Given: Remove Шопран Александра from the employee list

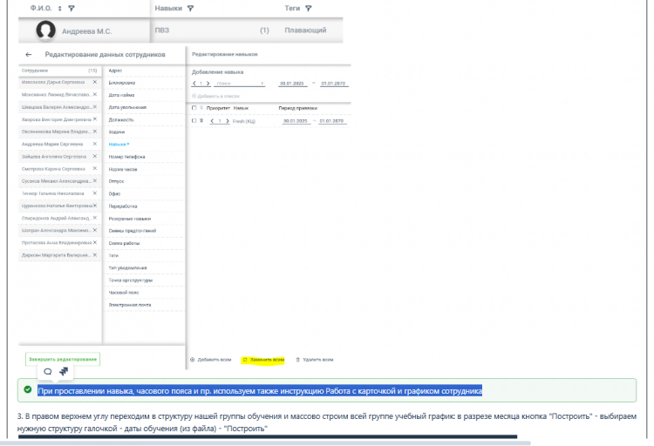Looking at the screenshot, I should pos(95,230).
